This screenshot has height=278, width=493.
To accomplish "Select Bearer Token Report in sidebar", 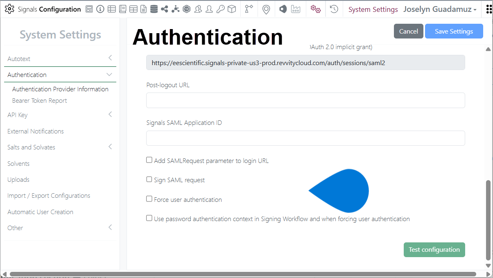I will [40, 101].
